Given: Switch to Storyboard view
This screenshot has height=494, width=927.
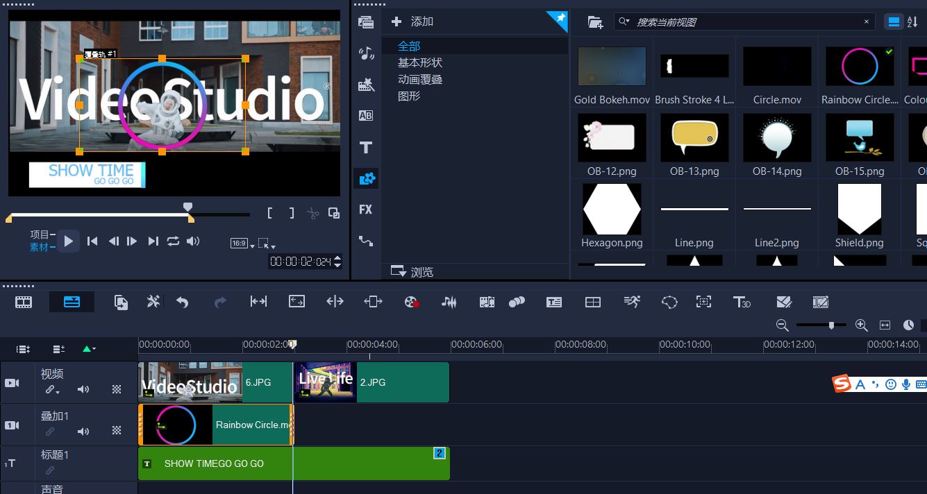Looking at the screenshot, I should (24, 302).
